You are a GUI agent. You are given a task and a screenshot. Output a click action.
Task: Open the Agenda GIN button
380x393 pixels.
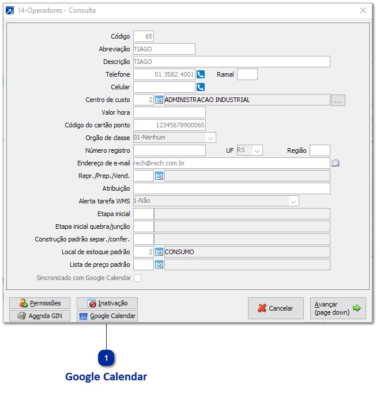[40, 316]
